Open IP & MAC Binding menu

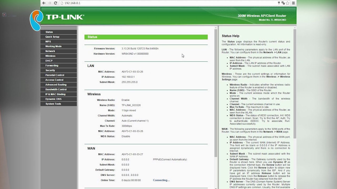click(59, 94)
